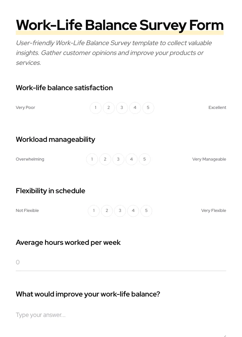Image resolution: width=242 pixels, height=337 pixels.
Task: Choose rating 3 under workload manageability
Action: click(118, 159)
